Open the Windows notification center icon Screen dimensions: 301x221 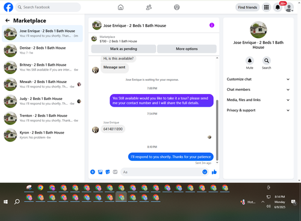pyautogui.click(x=294, y=202)
